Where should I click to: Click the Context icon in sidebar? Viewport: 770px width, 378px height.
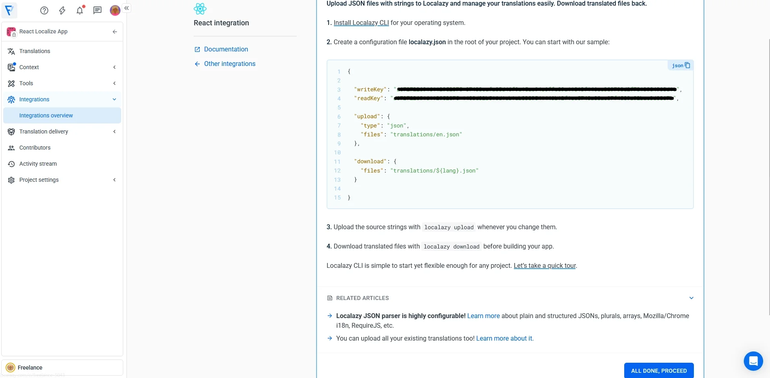tap(11, 67)
